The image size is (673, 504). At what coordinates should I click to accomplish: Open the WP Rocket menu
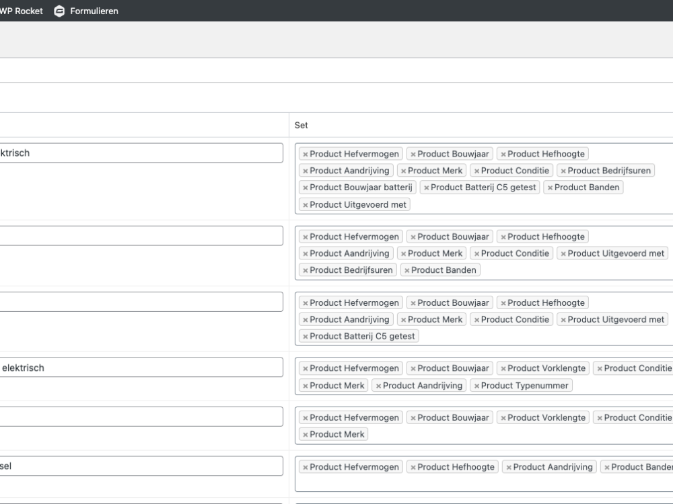click(22, 11)
